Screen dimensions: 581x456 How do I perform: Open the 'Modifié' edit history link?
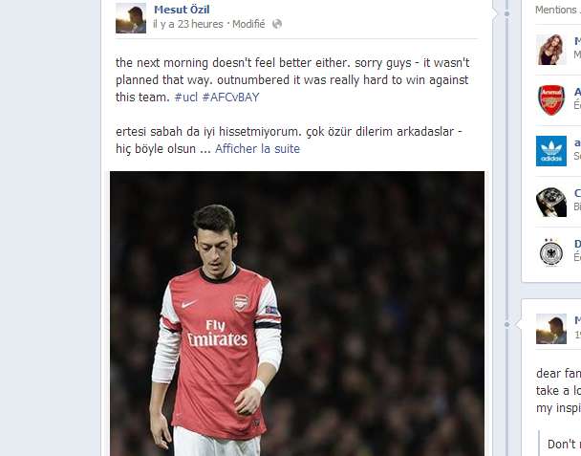point(248,24)
